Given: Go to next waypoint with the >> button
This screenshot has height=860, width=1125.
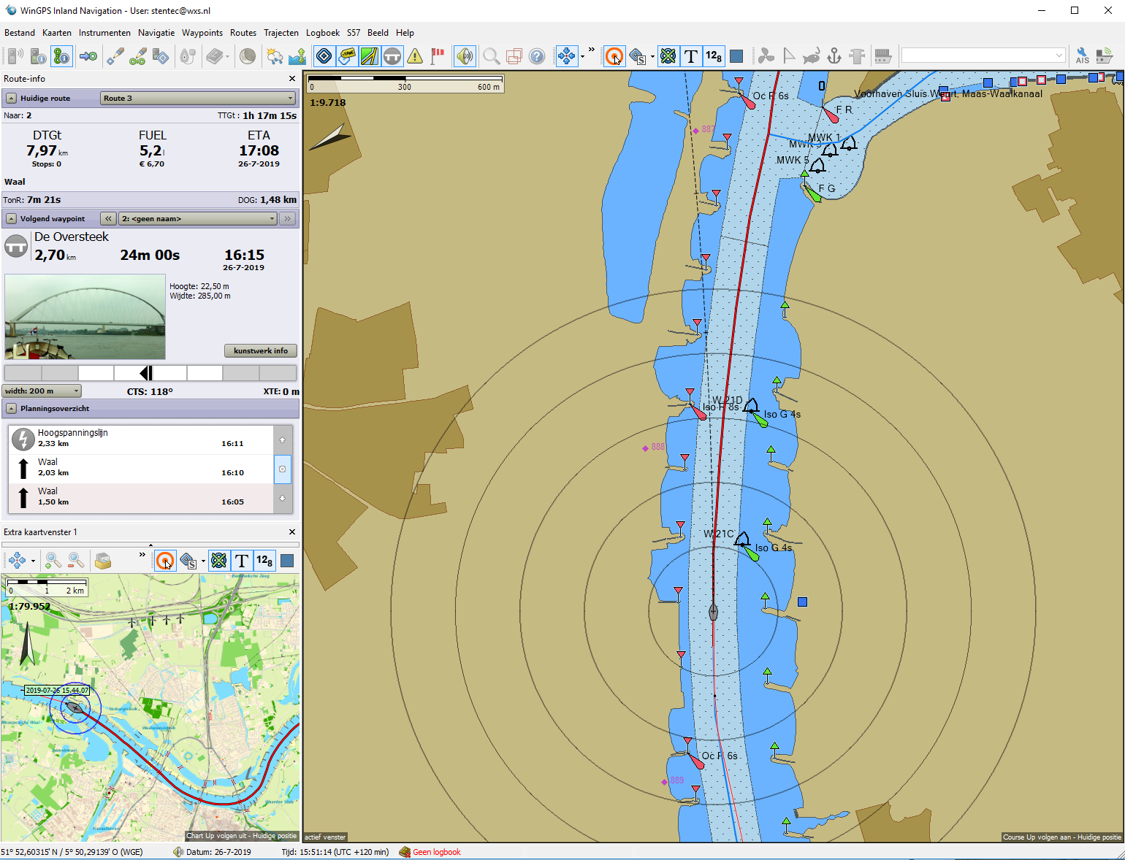Looking at the screenshot, I should pos(288,218).
